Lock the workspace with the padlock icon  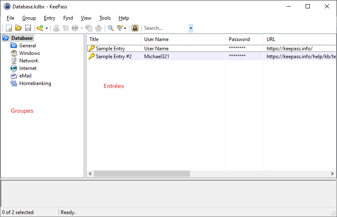tap(135, 28)
